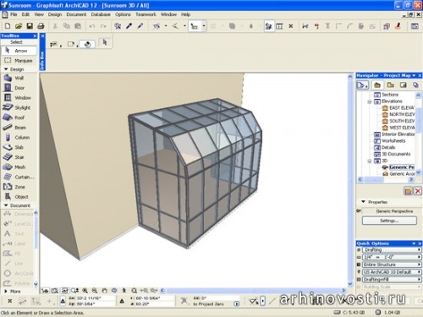Image resolution: width=423 pixels, height=317 pixels.
Task: Select the Skylight tool
Action: 19,107
